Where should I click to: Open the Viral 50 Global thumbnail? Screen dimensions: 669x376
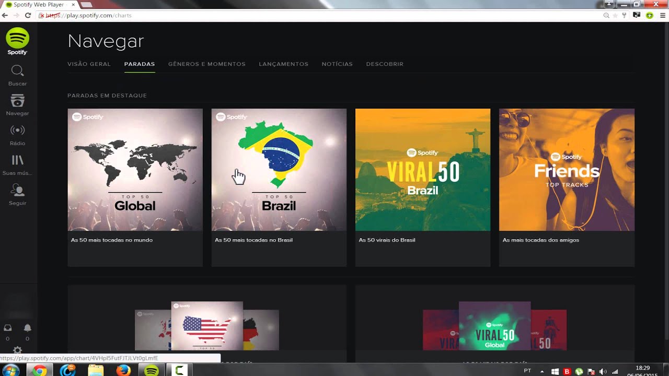click(x=494, y=326)
